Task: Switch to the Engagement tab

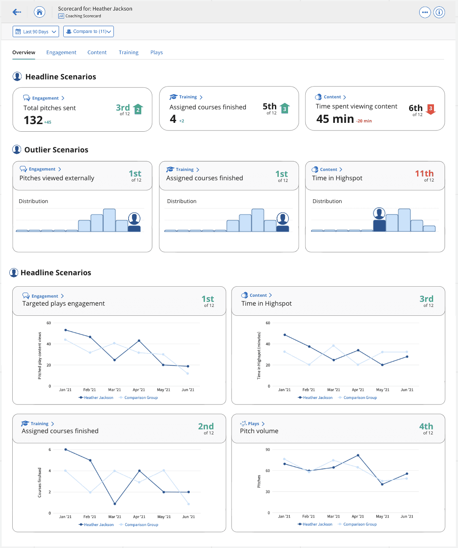Action: tap(61, 52)
